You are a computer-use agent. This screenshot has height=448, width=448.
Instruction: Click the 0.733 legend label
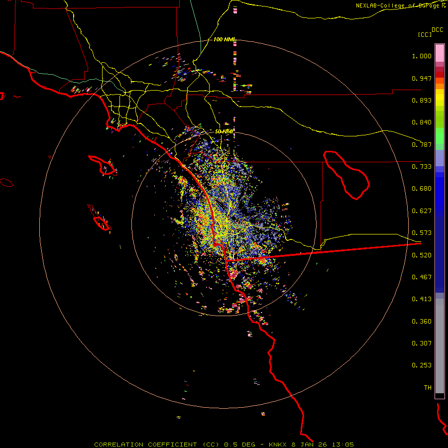(x=422, y=167)
